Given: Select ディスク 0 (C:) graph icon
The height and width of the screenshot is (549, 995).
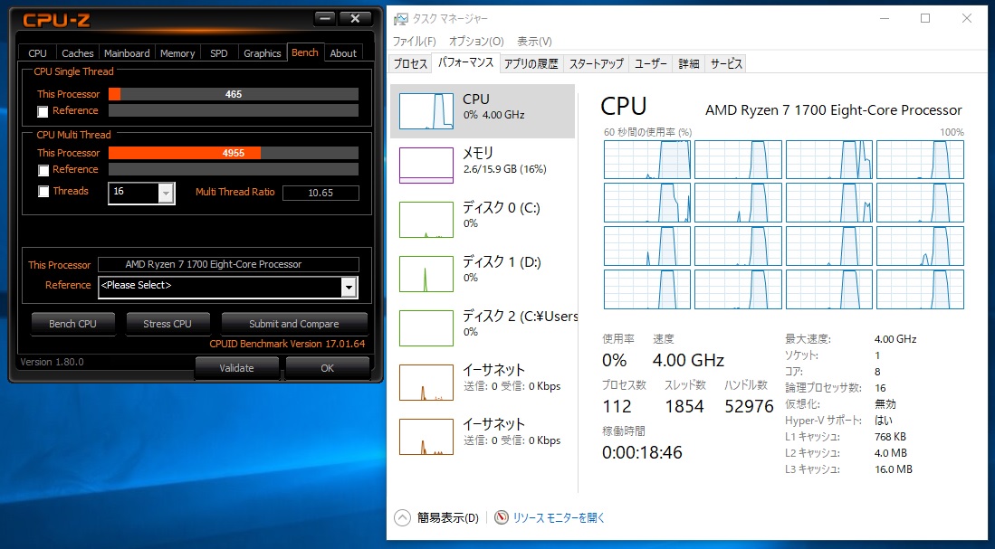Looking at the screenshot, I should [426, 219].
